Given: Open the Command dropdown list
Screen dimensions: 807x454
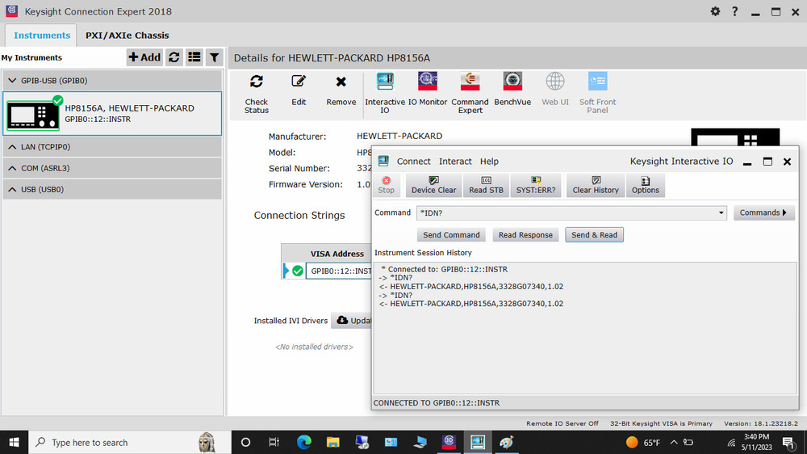Looking at the screenshot, I should [x=721, y=213].
